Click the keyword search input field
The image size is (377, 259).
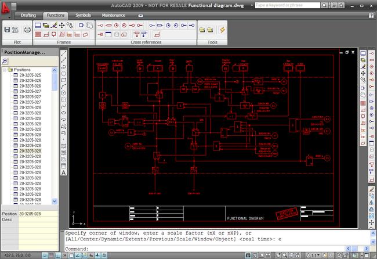pyautogui.click(x=288, y=5)
